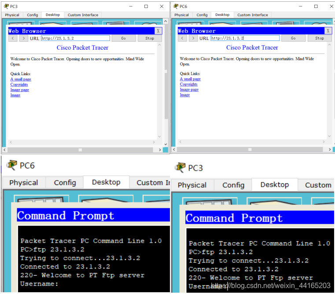Image resolution: width=335 pixels, height=294 pixels.
Task: Click right arrow of PC3 window horizontal scrollbar
Action: 160,150
